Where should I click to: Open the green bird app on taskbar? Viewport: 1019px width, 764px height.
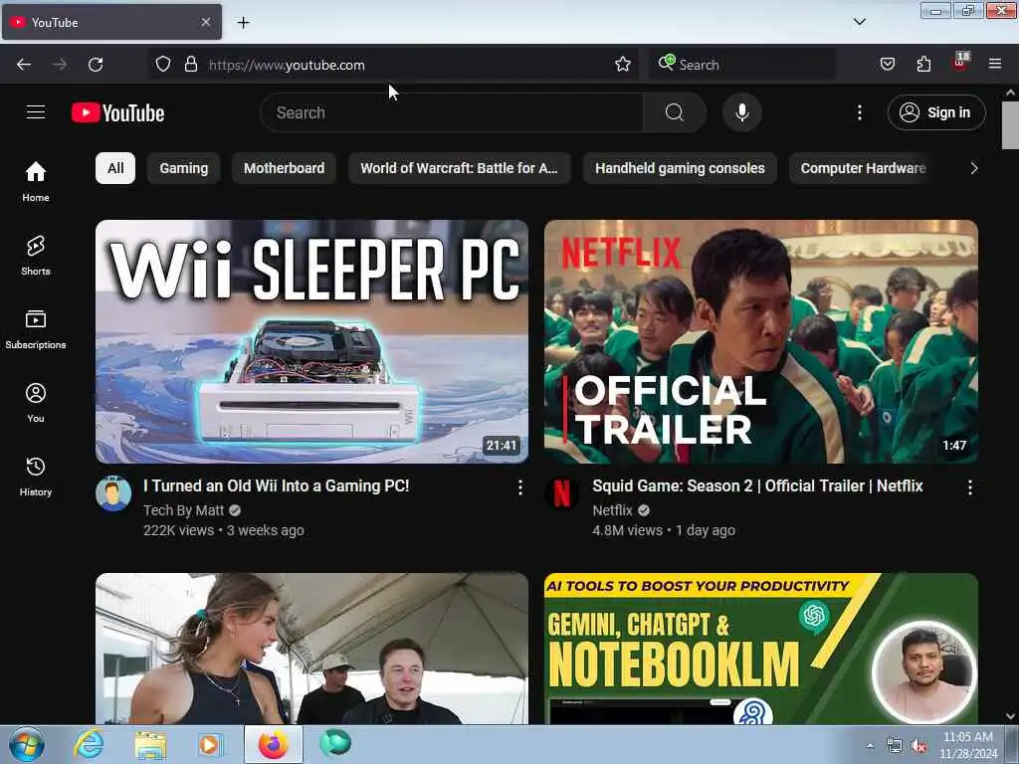[335, 744]
